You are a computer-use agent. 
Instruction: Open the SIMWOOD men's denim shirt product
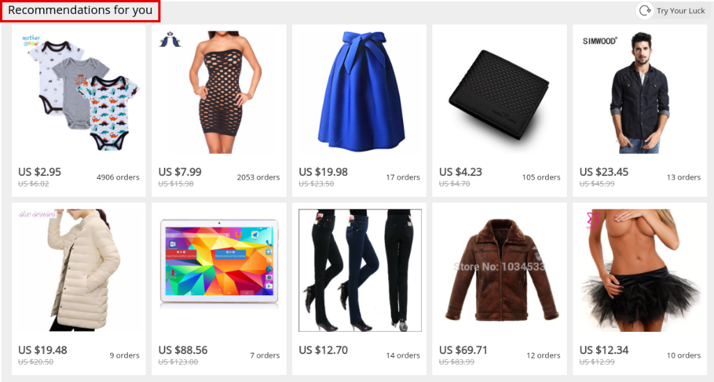click(x=640, y=93)
